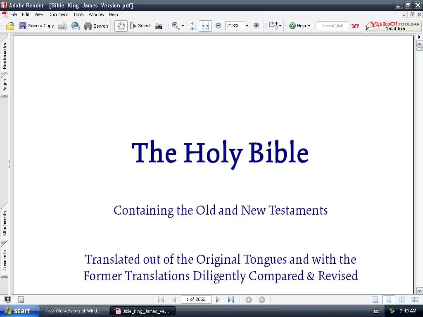Open the File menu
The height and width of the screenshot is (317, 423).
coord(14,14)
